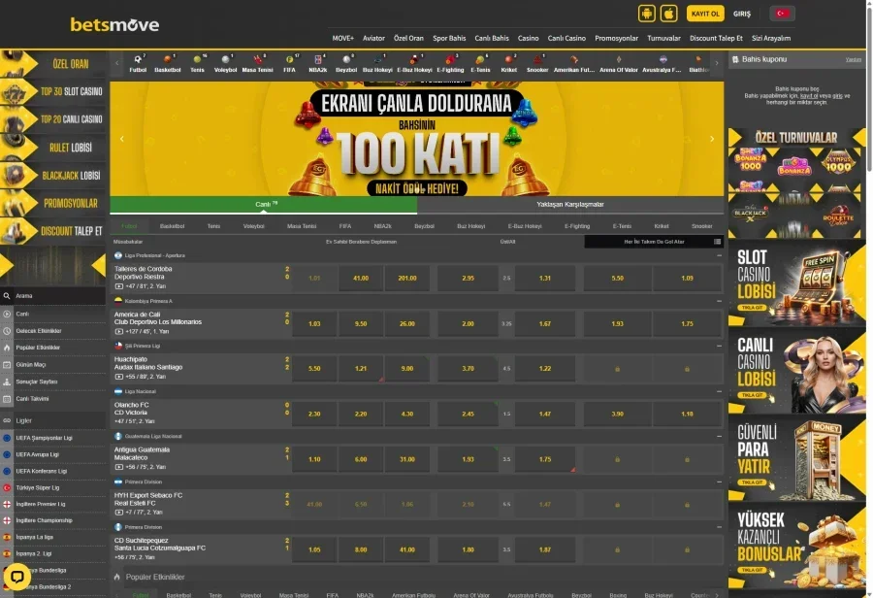The image size is (873, 598).
Task: Open the Turnuvalar menu item
Action: 663,39
